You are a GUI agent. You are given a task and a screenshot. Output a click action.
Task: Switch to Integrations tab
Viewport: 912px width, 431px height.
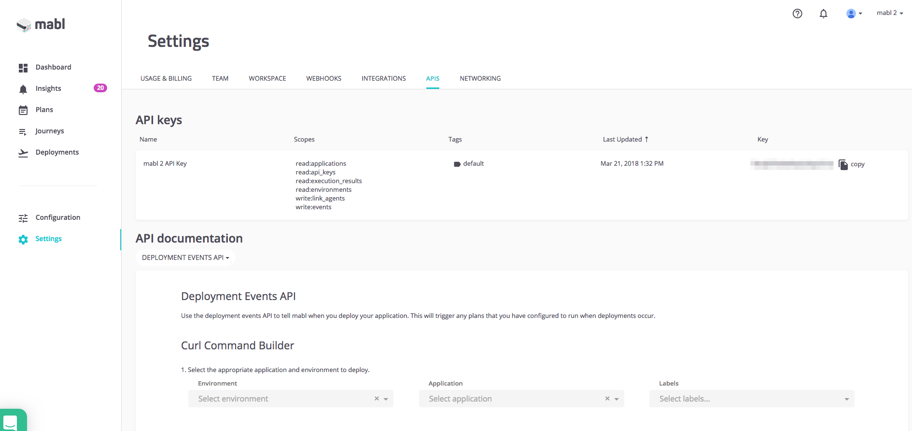point(384,78)
